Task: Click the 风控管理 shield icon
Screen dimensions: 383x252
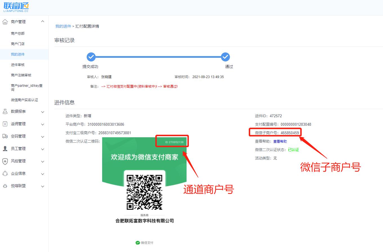Action: [5, 161]
